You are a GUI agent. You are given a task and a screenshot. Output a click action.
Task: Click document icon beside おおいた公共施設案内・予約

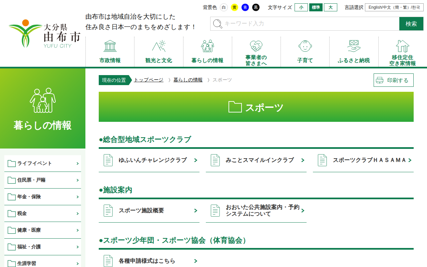(x=215, y=211)
